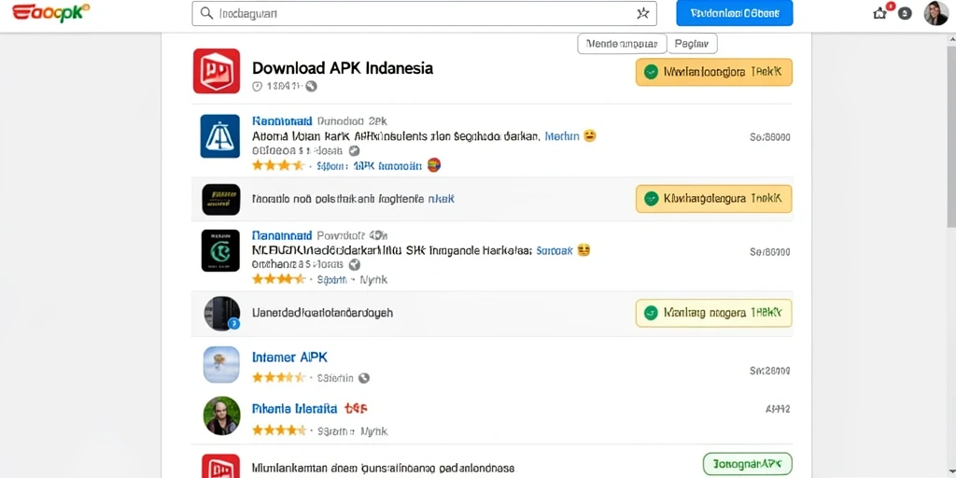Click red app icon beside Download APK title

[x=217, y=71]
